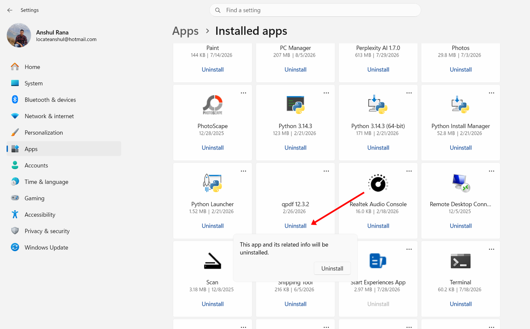This screenshot has width=530, height=329.
Task: Click Uninstall under Paint
Action: coord(213,70)
